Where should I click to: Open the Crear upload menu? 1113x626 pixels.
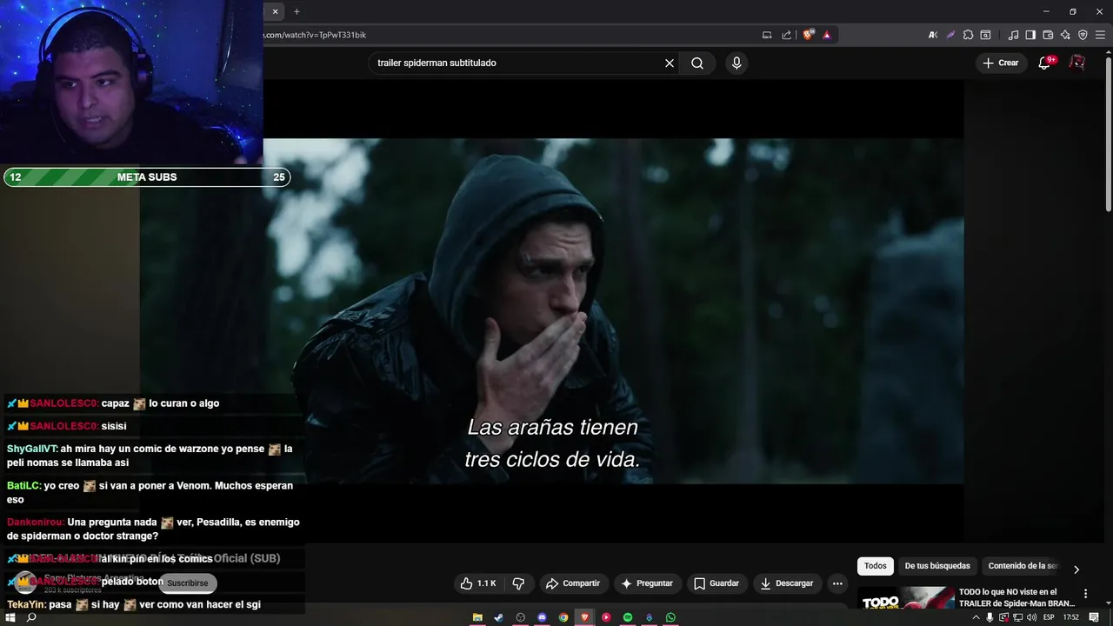1000,63
